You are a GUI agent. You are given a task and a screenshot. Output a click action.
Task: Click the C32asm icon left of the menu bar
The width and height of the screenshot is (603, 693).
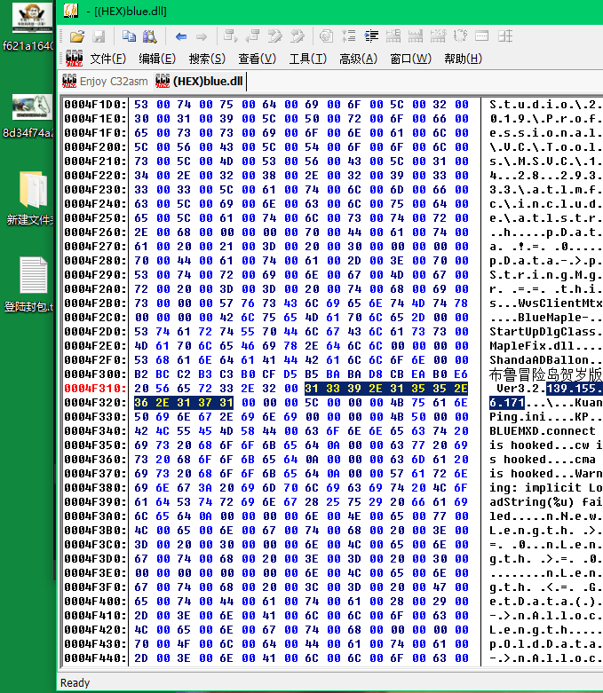(74, 59)
